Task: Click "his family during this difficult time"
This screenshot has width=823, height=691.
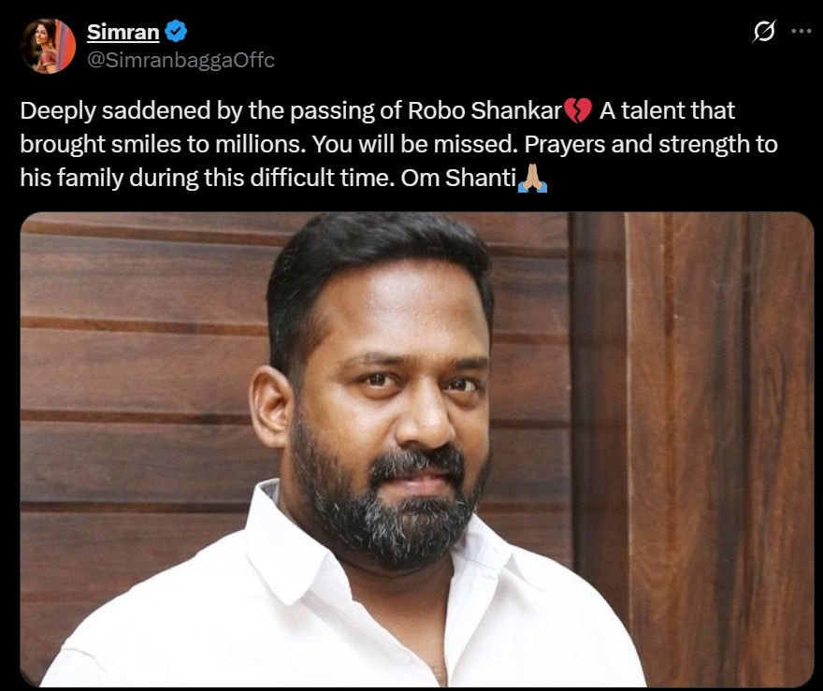Action: 208,179
